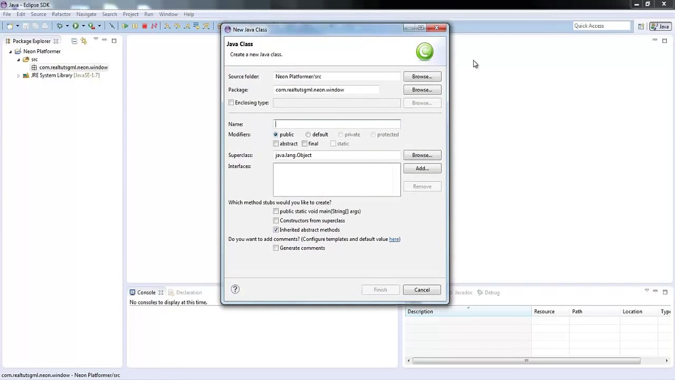Select the private modifier radio button

tap(341, 134)
